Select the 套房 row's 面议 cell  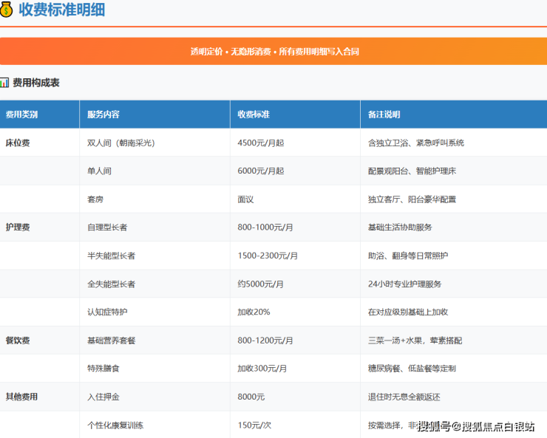pos(245,199)
